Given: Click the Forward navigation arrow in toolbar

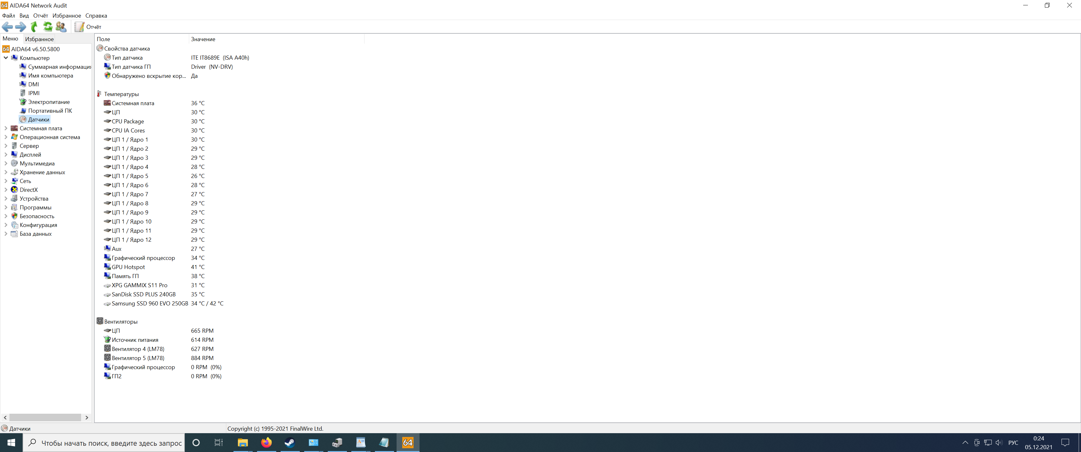Looking at the screenshot, I should pyautogui.click(x=20, y=27).
